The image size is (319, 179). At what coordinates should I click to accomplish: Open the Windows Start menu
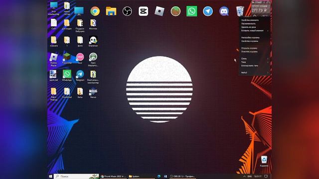50,177
